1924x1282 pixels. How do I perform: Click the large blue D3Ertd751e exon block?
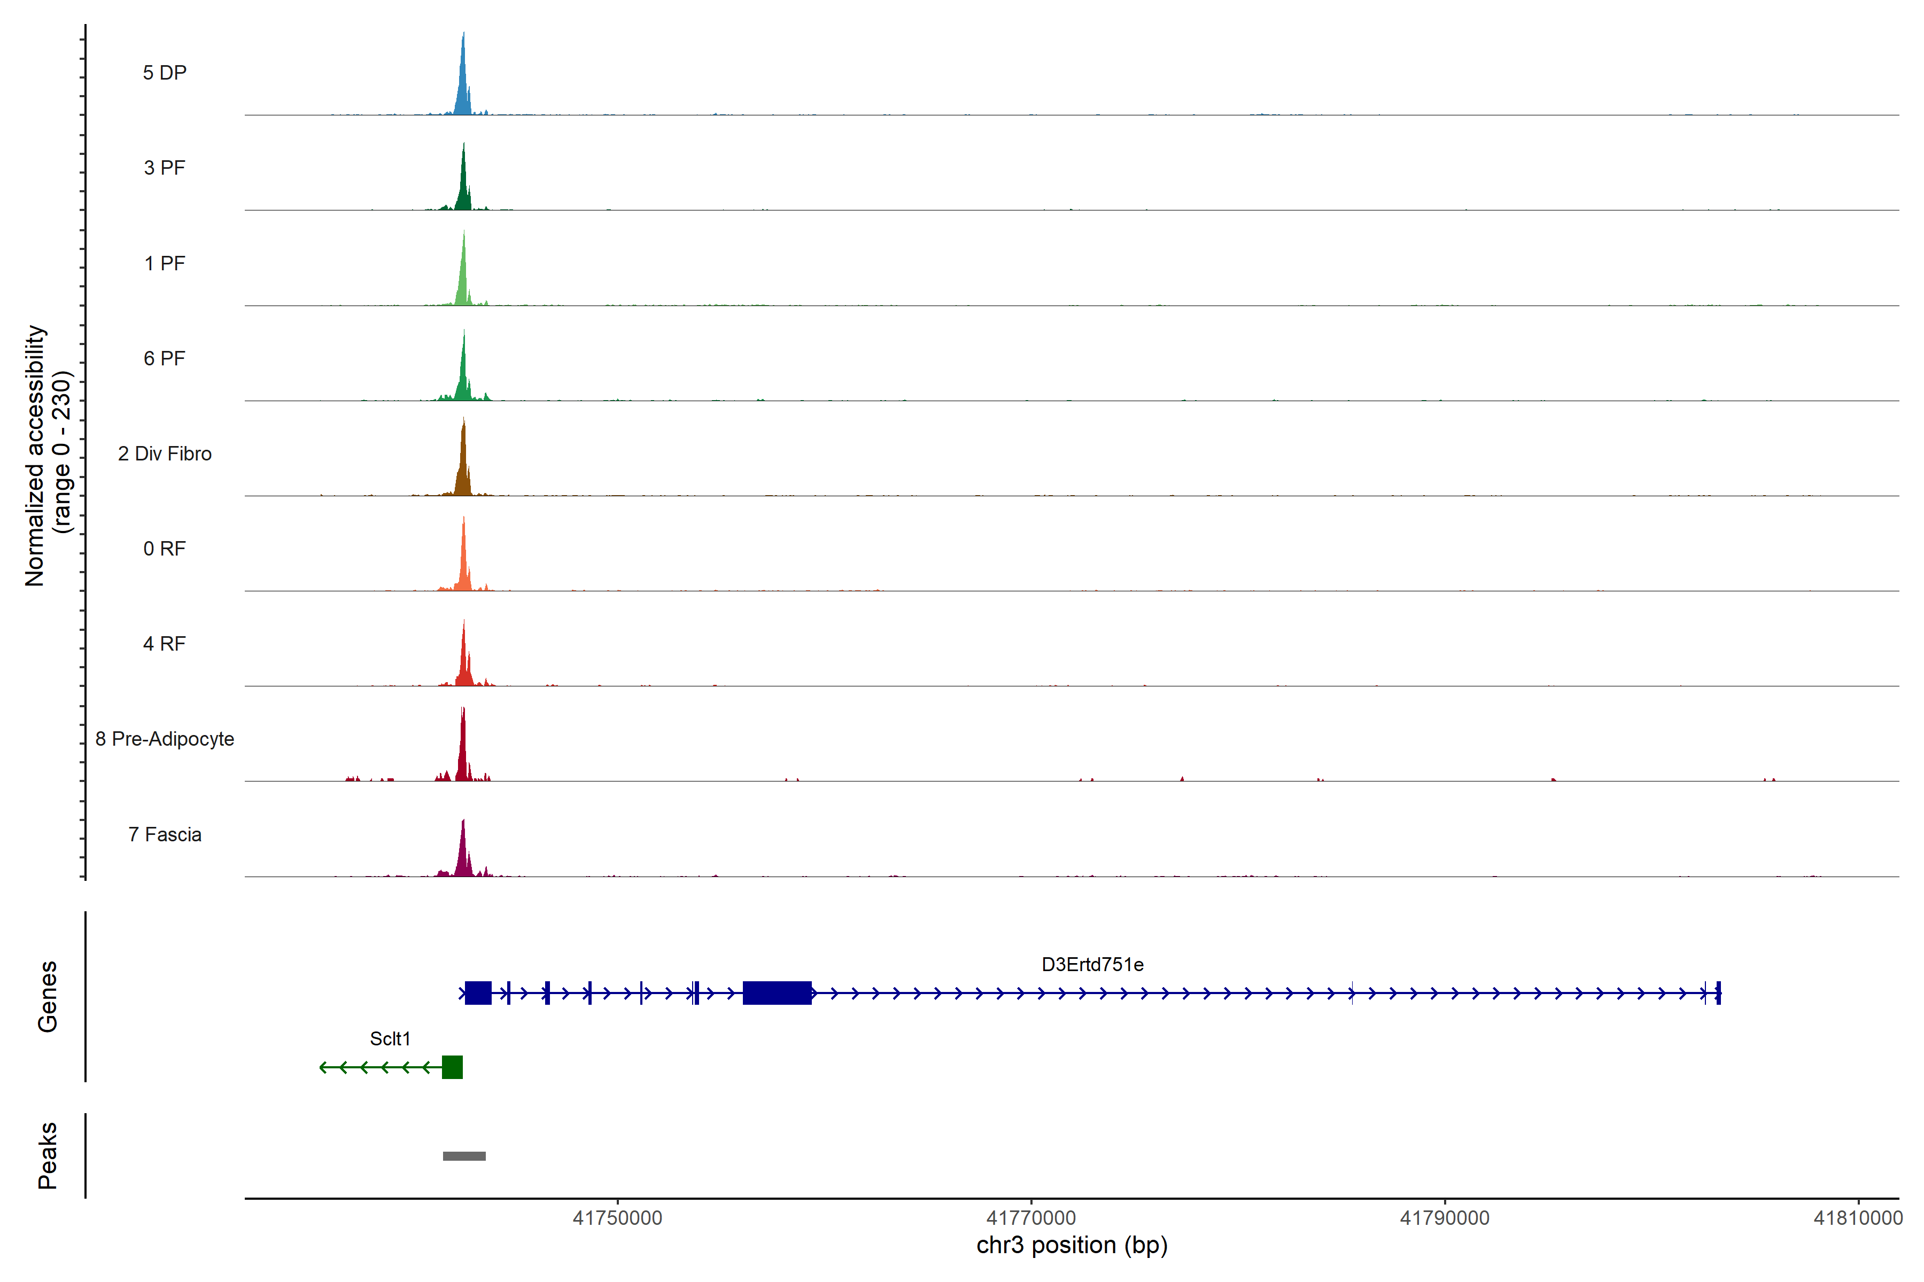[x=777, y=994]
